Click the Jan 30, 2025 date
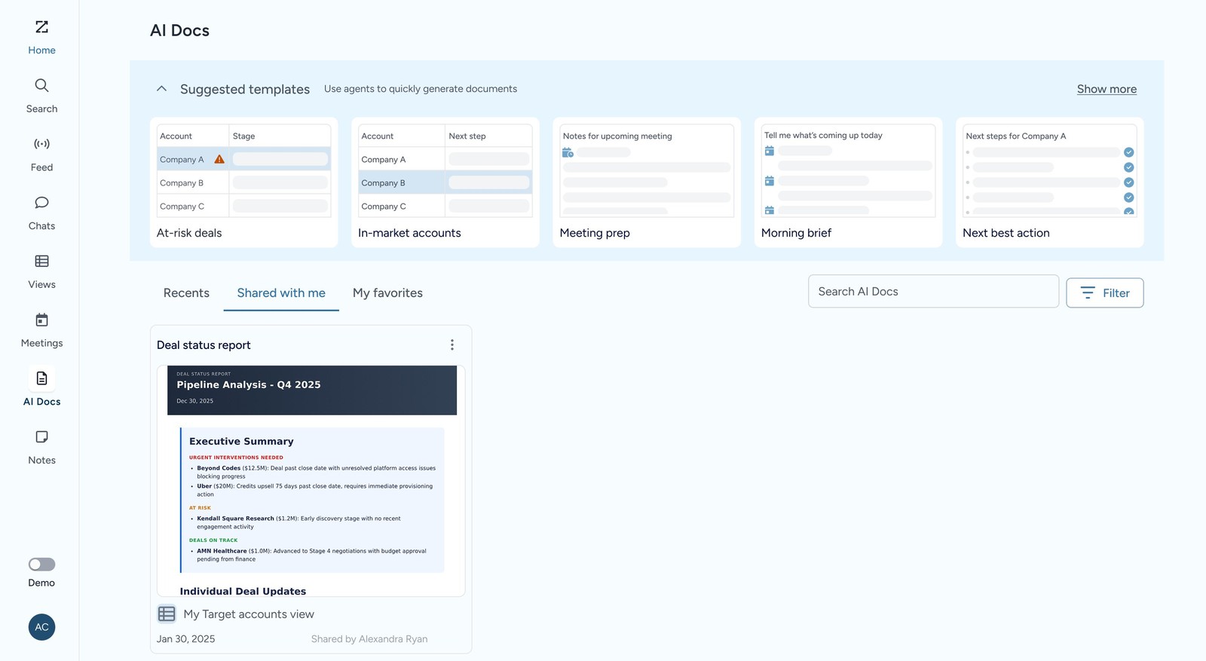The image size is (1206, 661). [185, 639]
